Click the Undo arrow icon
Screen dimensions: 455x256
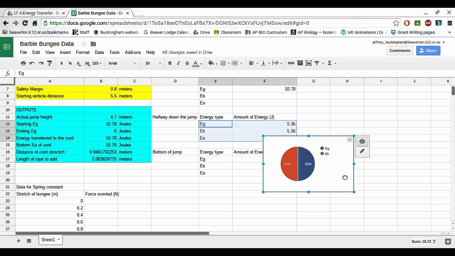tap(32, 63)
